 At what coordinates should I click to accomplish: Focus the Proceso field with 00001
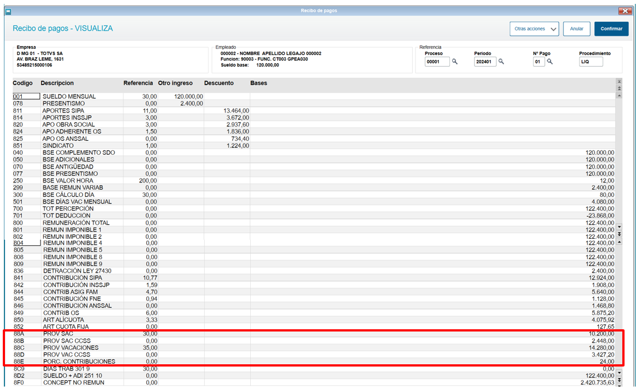[x=437, y=62]
